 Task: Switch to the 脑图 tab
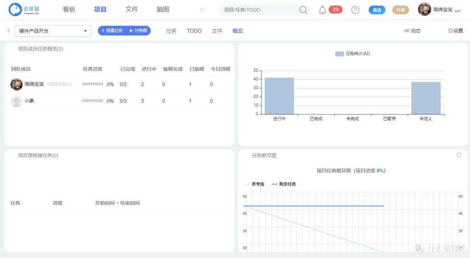point(163,9)
